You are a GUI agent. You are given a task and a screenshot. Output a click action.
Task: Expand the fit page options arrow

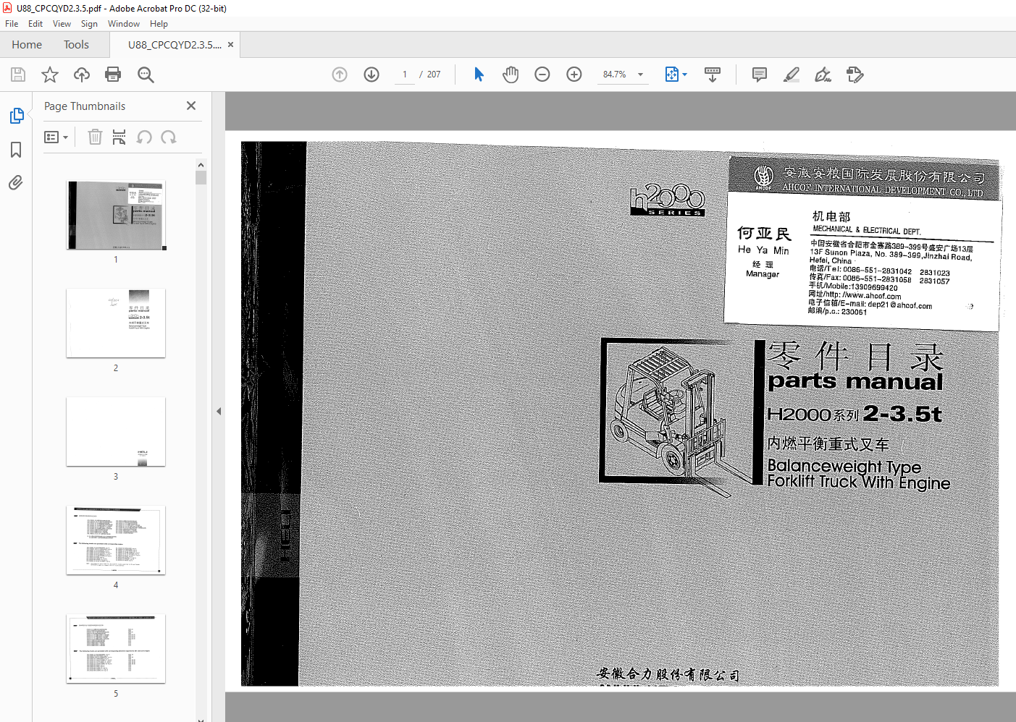(684, 75)
